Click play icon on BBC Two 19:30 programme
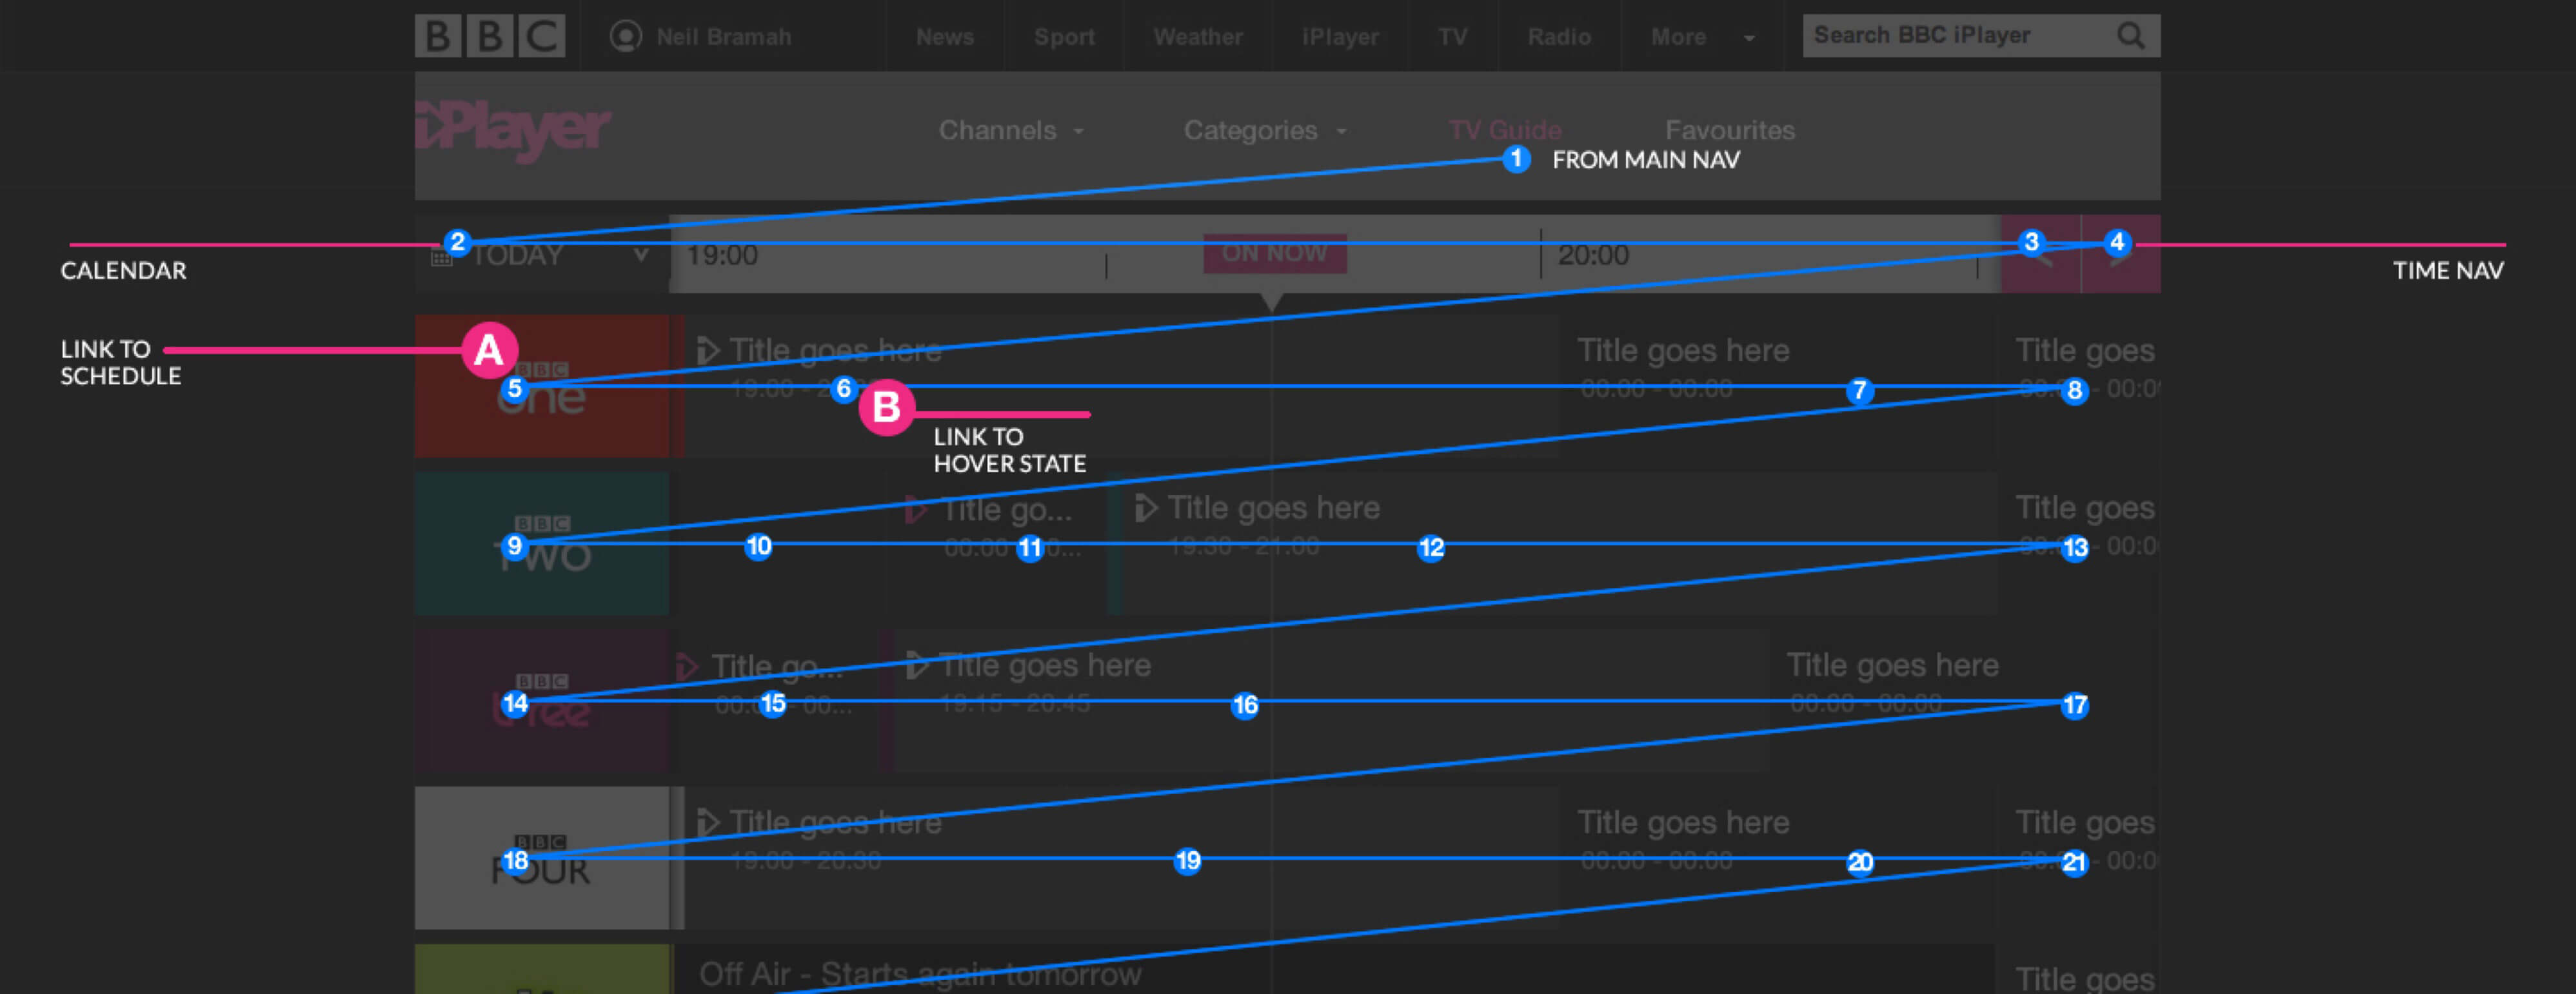The height and width of the screenshot is (994, 2576). pyautogui.click(x=1146, y=507)
